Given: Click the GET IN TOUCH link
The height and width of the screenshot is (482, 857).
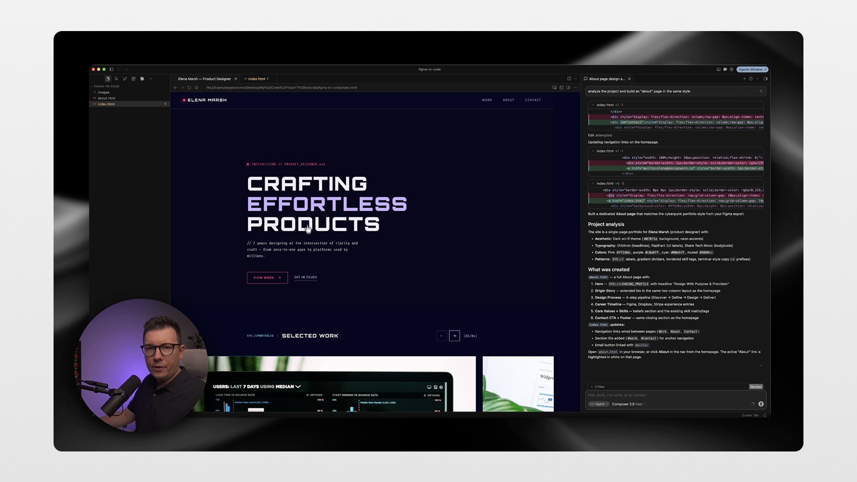Looking at the screenshot, I should 305,277.
